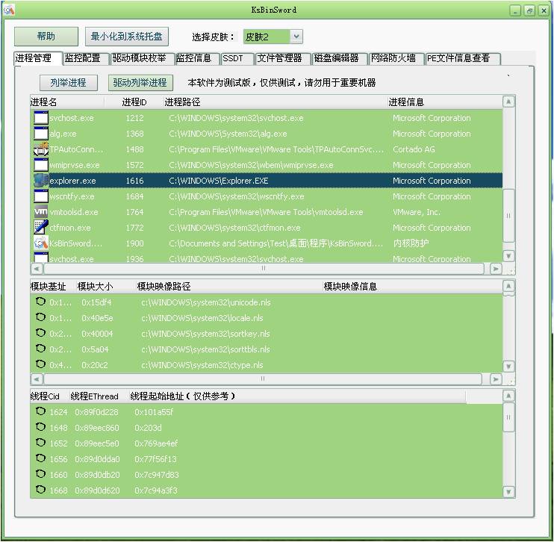
Task: Open the 磁盘编辑器 tab
Action: [x=340, y=58]
